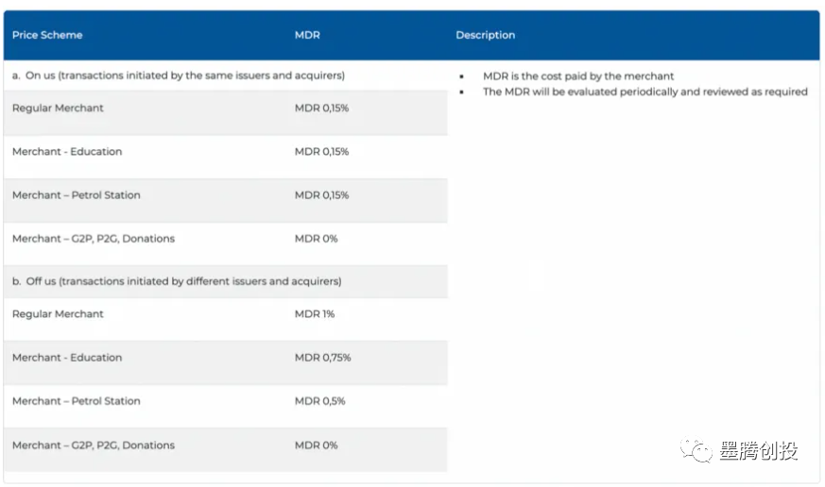Click the Price Scheme column header
This screenshot has height=487, width=825.
pyautogui.click(x=47, y=35)
